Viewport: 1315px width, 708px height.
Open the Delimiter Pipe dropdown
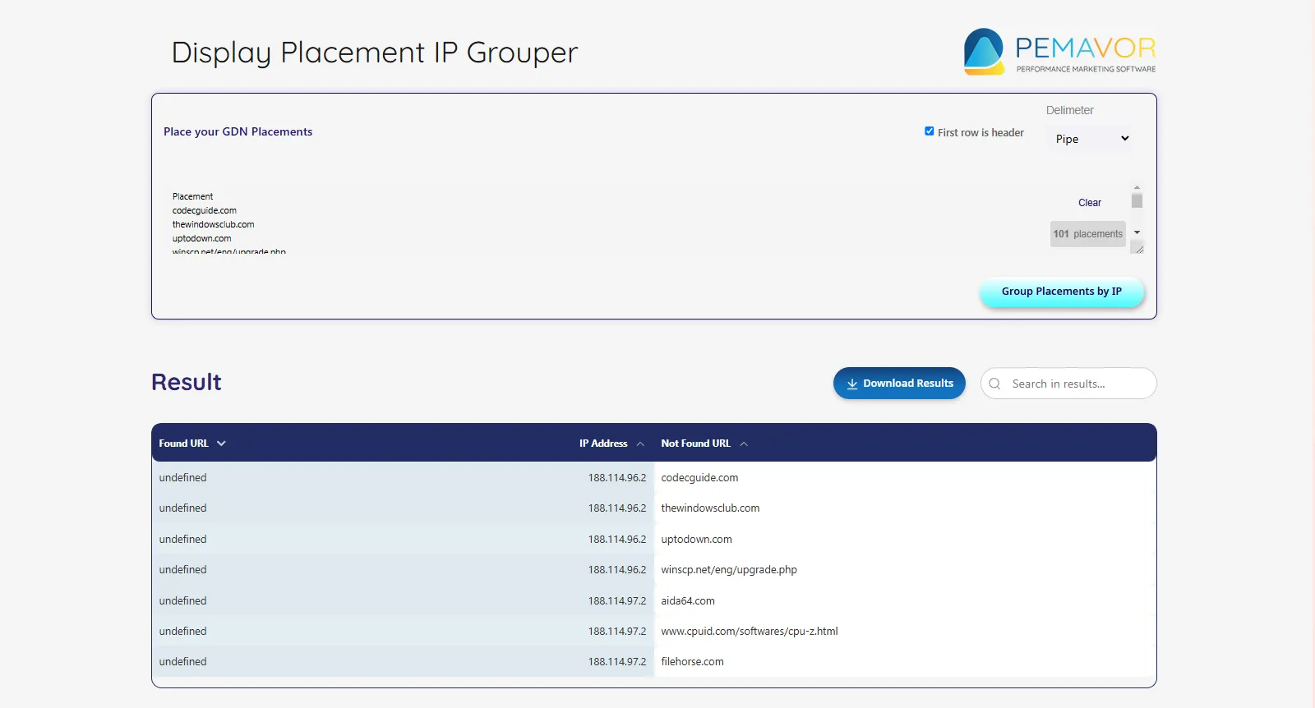coord(1091,139)
